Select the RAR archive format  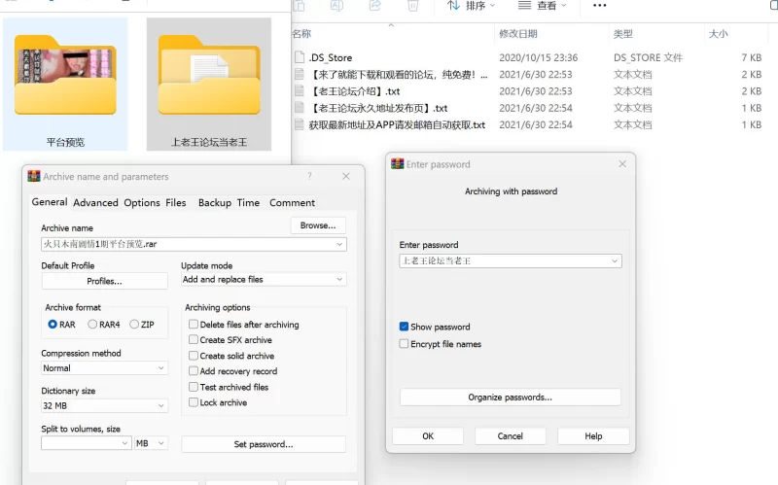click(x=53, y=325)
